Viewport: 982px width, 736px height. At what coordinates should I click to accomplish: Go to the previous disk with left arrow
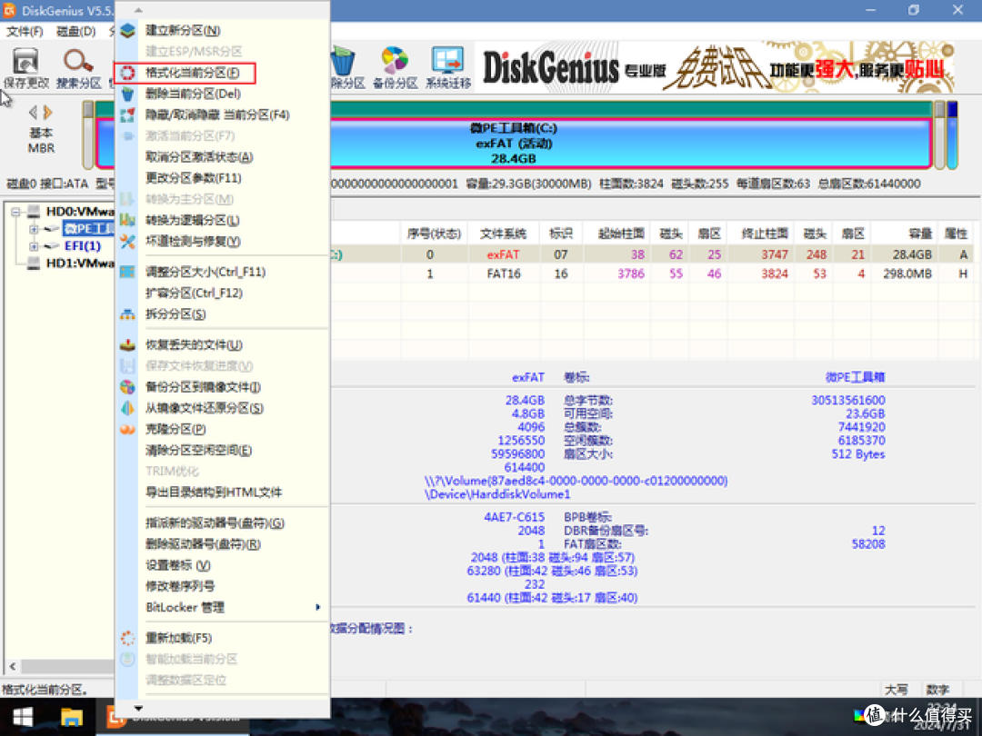[x=34, y=113]
